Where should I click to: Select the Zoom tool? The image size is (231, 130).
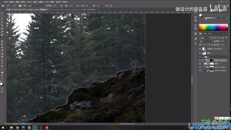[x=2, y=76]
